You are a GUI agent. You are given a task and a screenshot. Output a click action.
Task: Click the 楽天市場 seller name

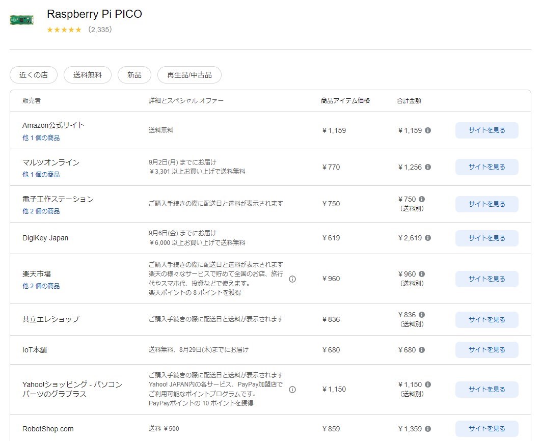37,274
